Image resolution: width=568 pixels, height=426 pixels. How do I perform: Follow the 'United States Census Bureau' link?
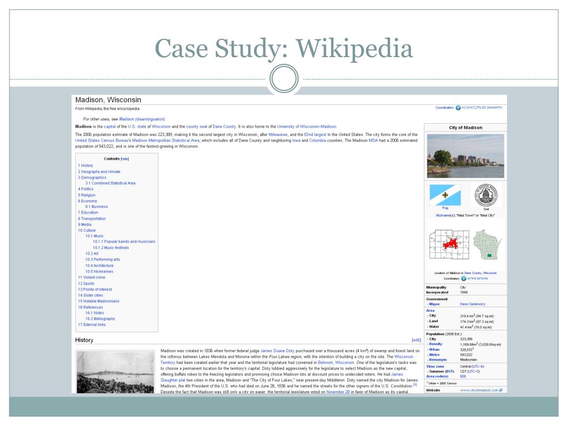[102, 140]
